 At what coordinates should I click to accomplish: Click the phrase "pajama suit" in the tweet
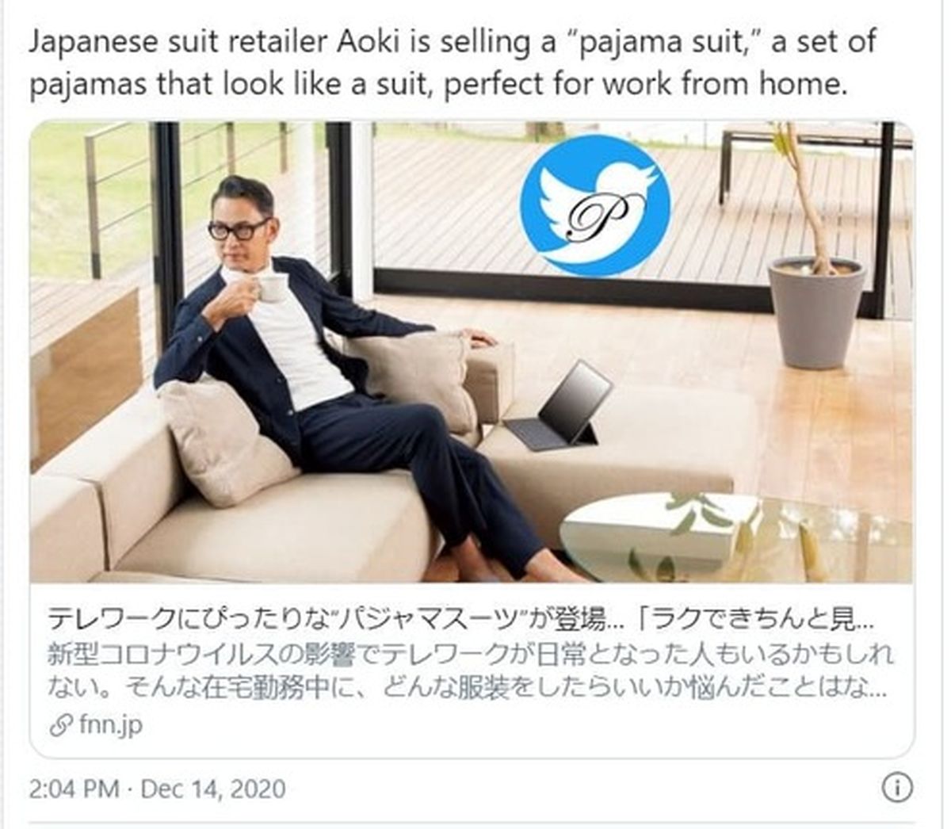(x=667, y=41)
